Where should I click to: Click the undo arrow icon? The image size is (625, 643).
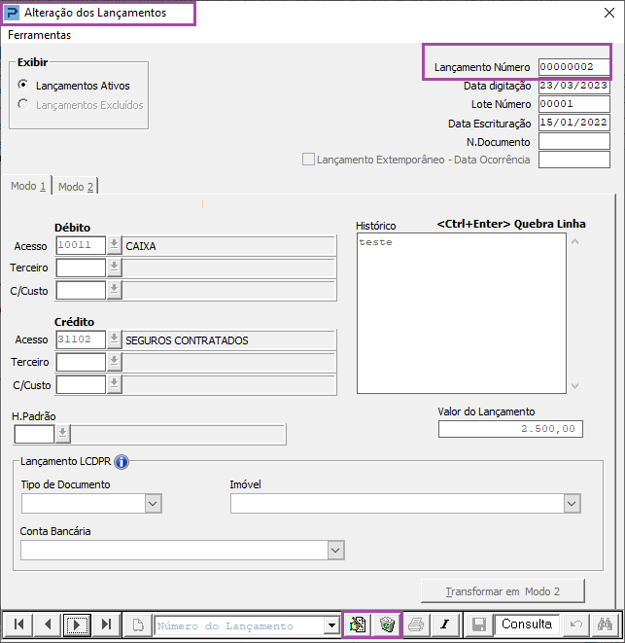(576, 625)
